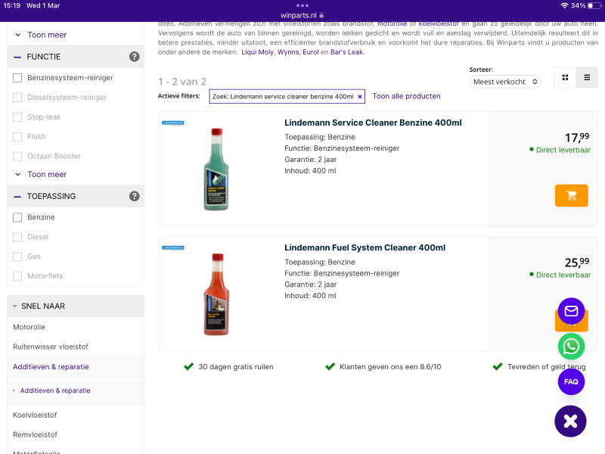Show help for Toepassing filter
This screenshot has width=605, height=454.
[134, 196]
